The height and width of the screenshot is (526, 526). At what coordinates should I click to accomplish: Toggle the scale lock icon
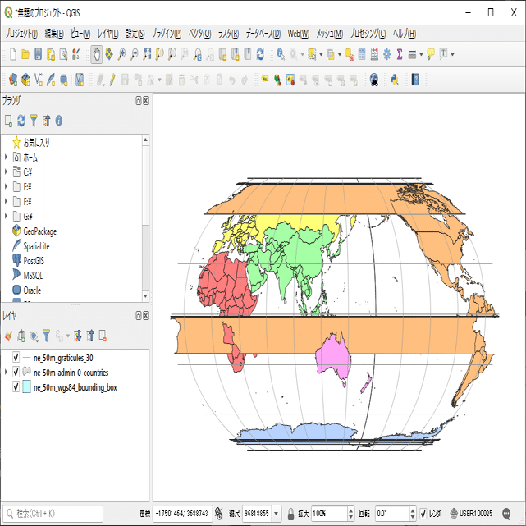(290, 514)
